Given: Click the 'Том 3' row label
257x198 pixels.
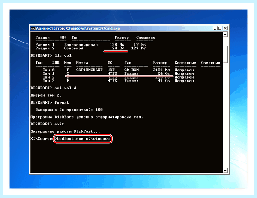Looking at the screenshot, I should tap(49, 81).
